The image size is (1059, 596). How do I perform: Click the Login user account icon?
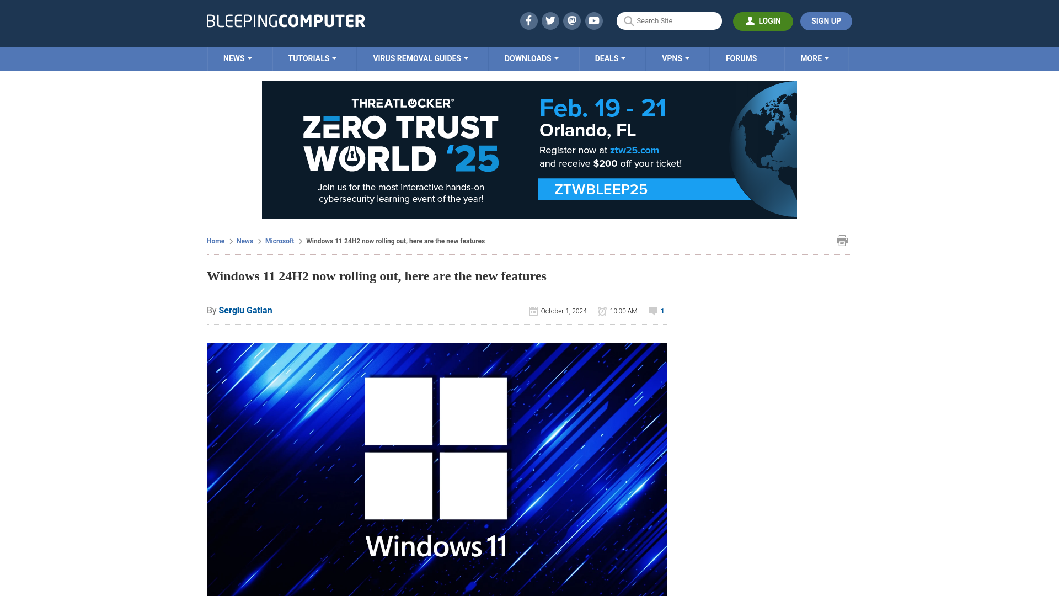pyautogui.click(x=751, y=21)
